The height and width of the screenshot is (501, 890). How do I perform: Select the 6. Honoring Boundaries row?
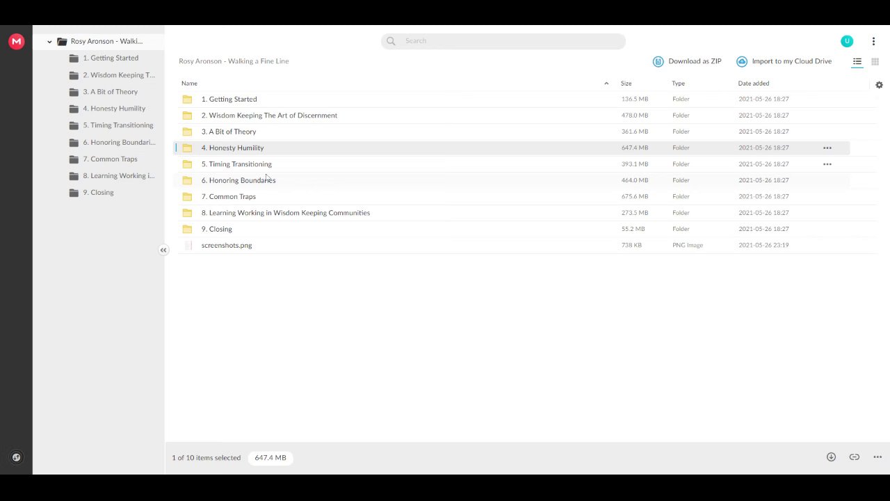pyautogui.click(x=511, y=180)
